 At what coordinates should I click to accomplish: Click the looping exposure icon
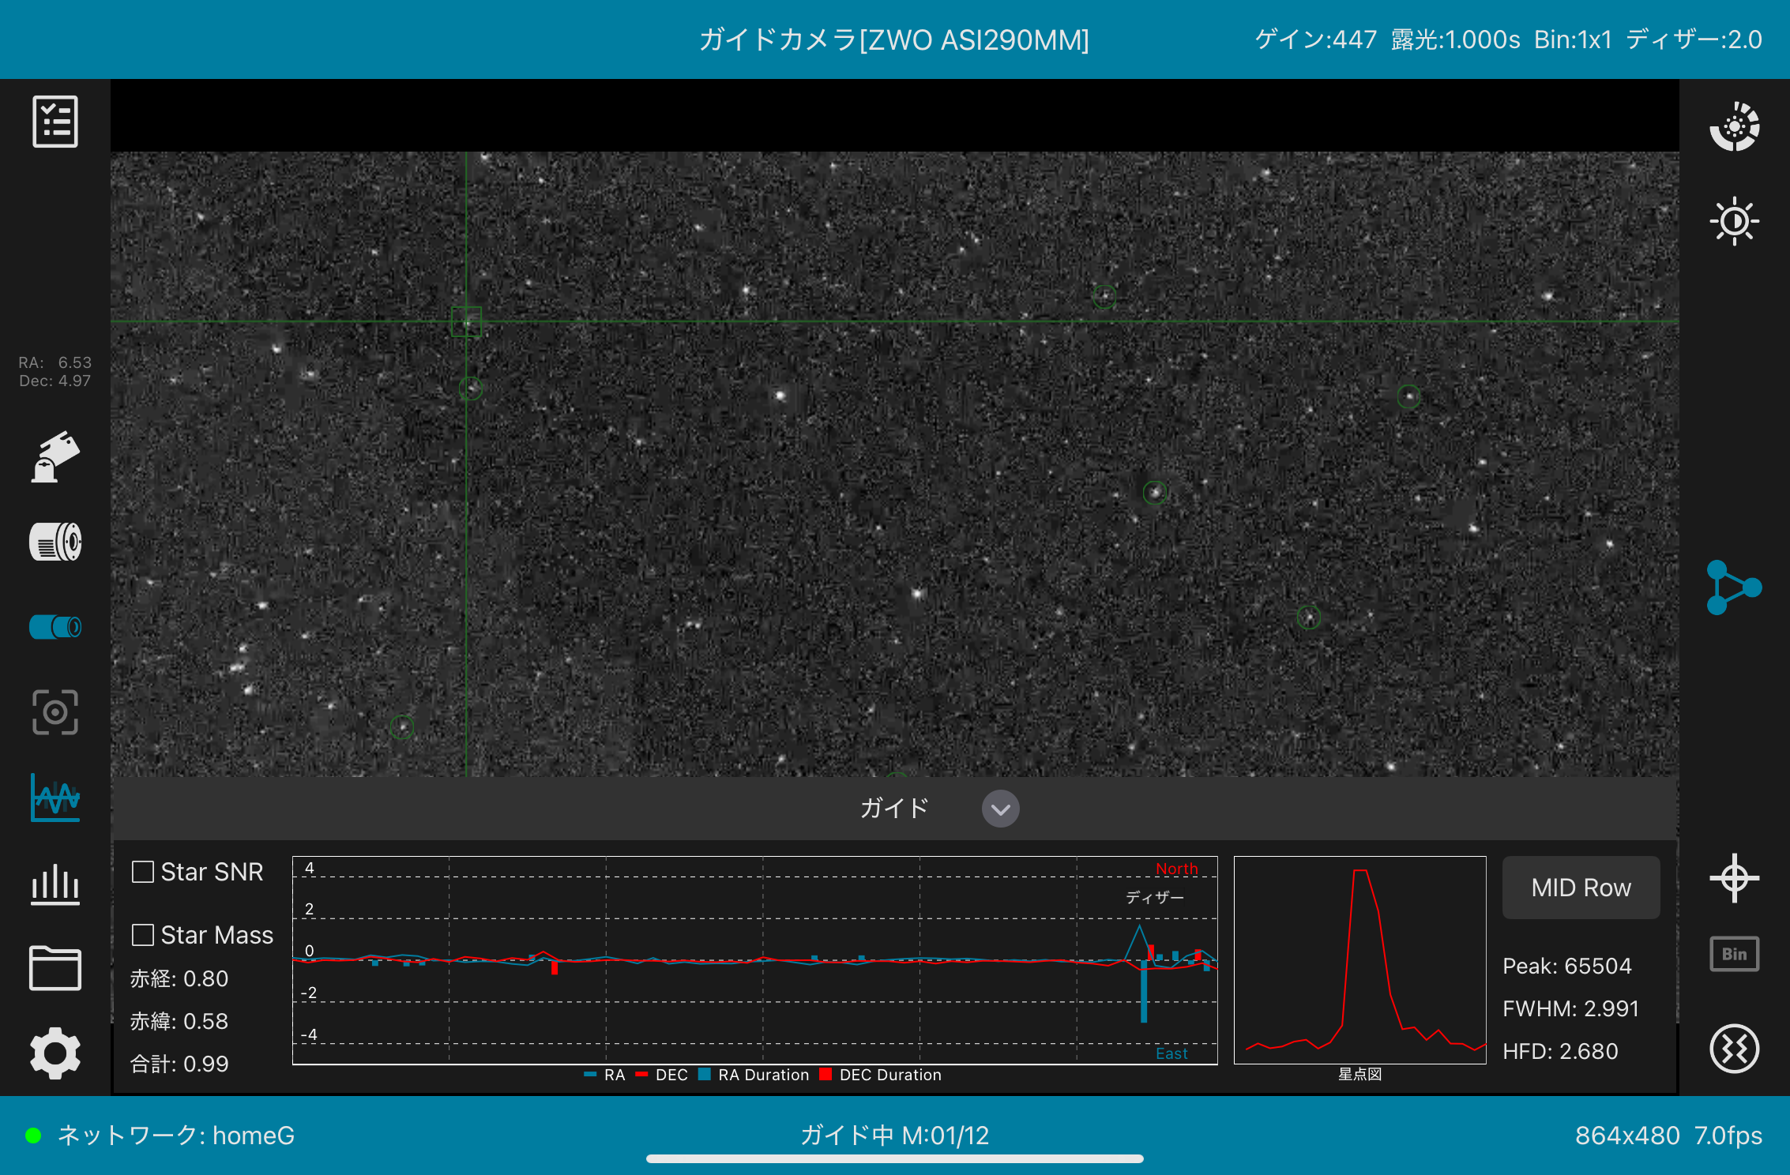tap(1734, 126)
